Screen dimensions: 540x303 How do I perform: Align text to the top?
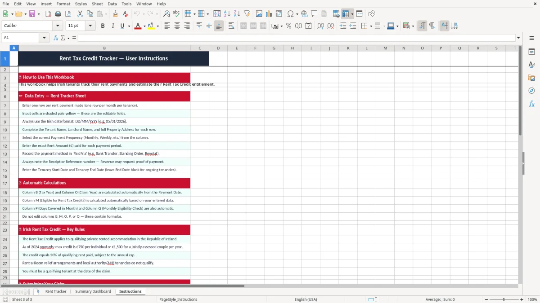click(x=199, y=26)
